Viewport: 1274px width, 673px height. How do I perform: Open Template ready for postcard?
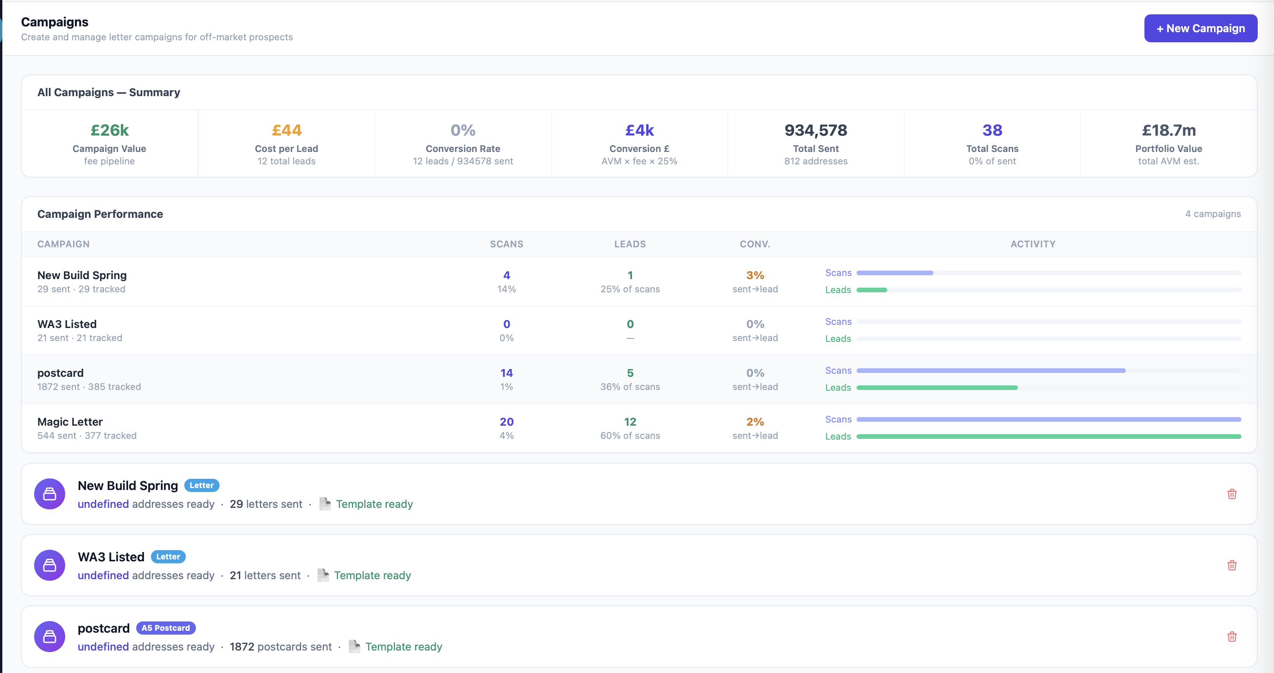(403, 646)
